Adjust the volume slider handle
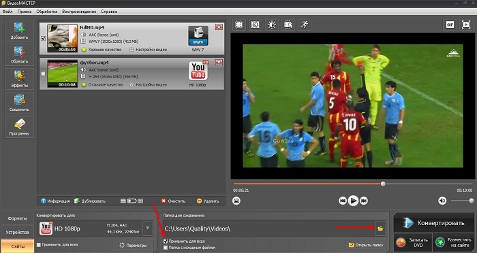Screen dimensions: 477x253 [x=472, y=201]
